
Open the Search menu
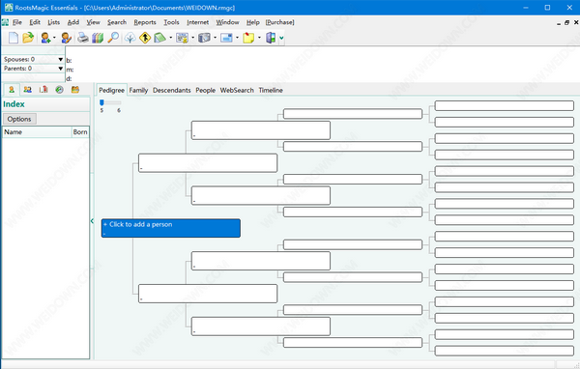coord(117,22)
